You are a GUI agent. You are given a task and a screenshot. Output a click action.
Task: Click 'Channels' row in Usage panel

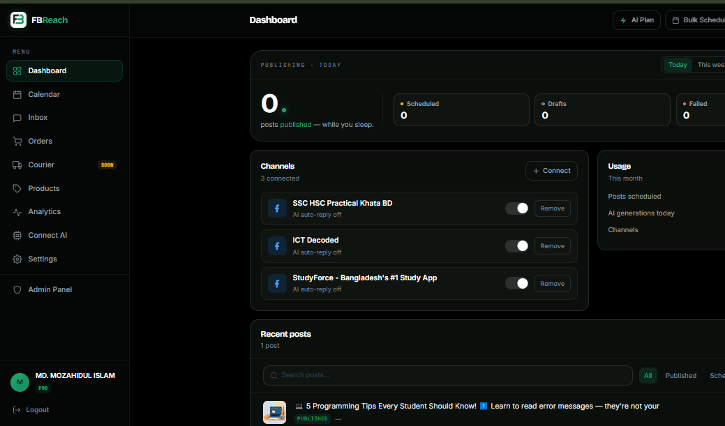(623, 229)
